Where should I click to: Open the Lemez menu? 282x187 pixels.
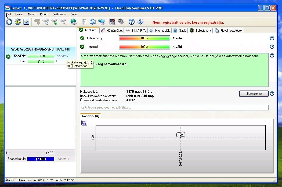coord(19,14)
